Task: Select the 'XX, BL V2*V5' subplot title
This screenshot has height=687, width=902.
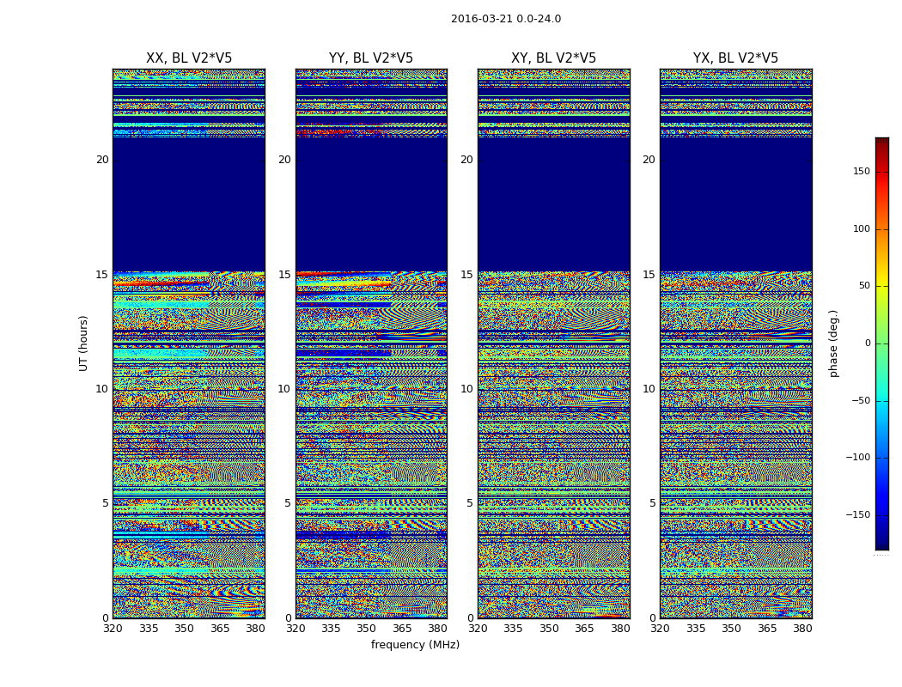Action: click(189, 58)
